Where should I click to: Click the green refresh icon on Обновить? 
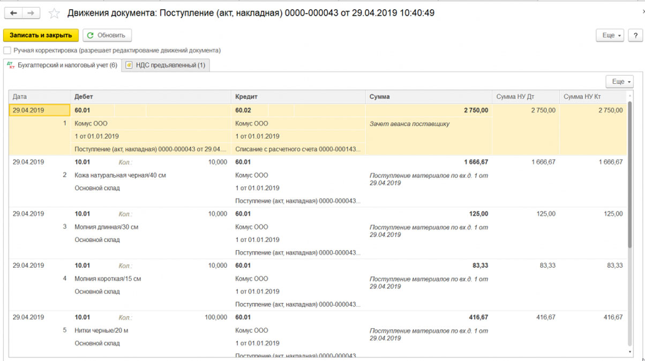(91, 35)
